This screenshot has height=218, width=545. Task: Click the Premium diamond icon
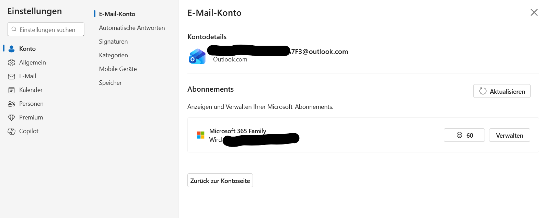click(12, 117)
